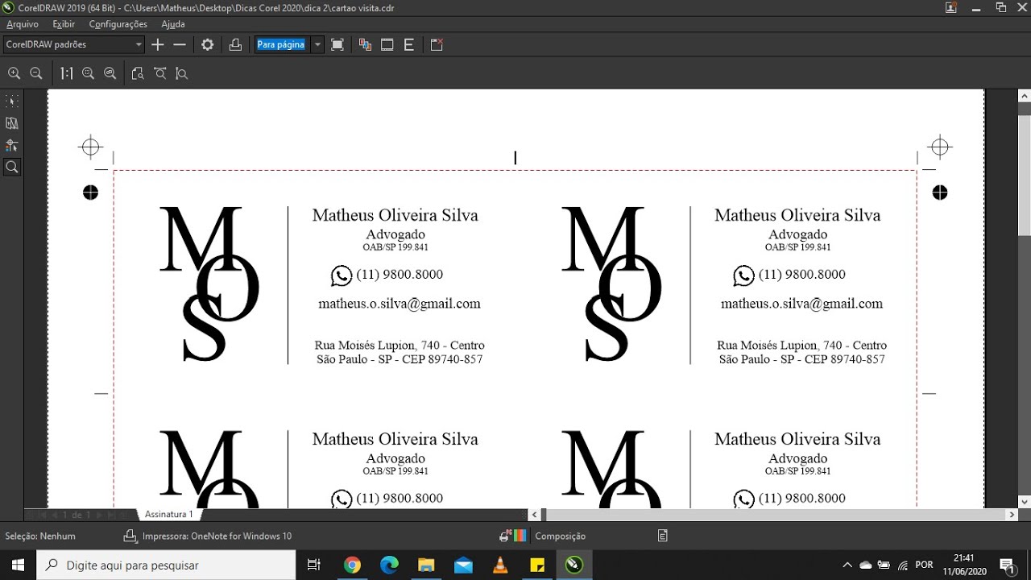Open print options gear icon

click(208, 45)
